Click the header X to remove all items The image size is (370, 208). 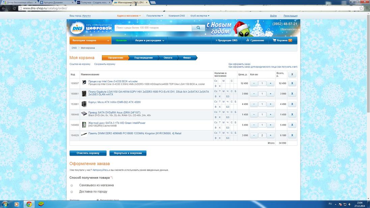pos(292,74)
